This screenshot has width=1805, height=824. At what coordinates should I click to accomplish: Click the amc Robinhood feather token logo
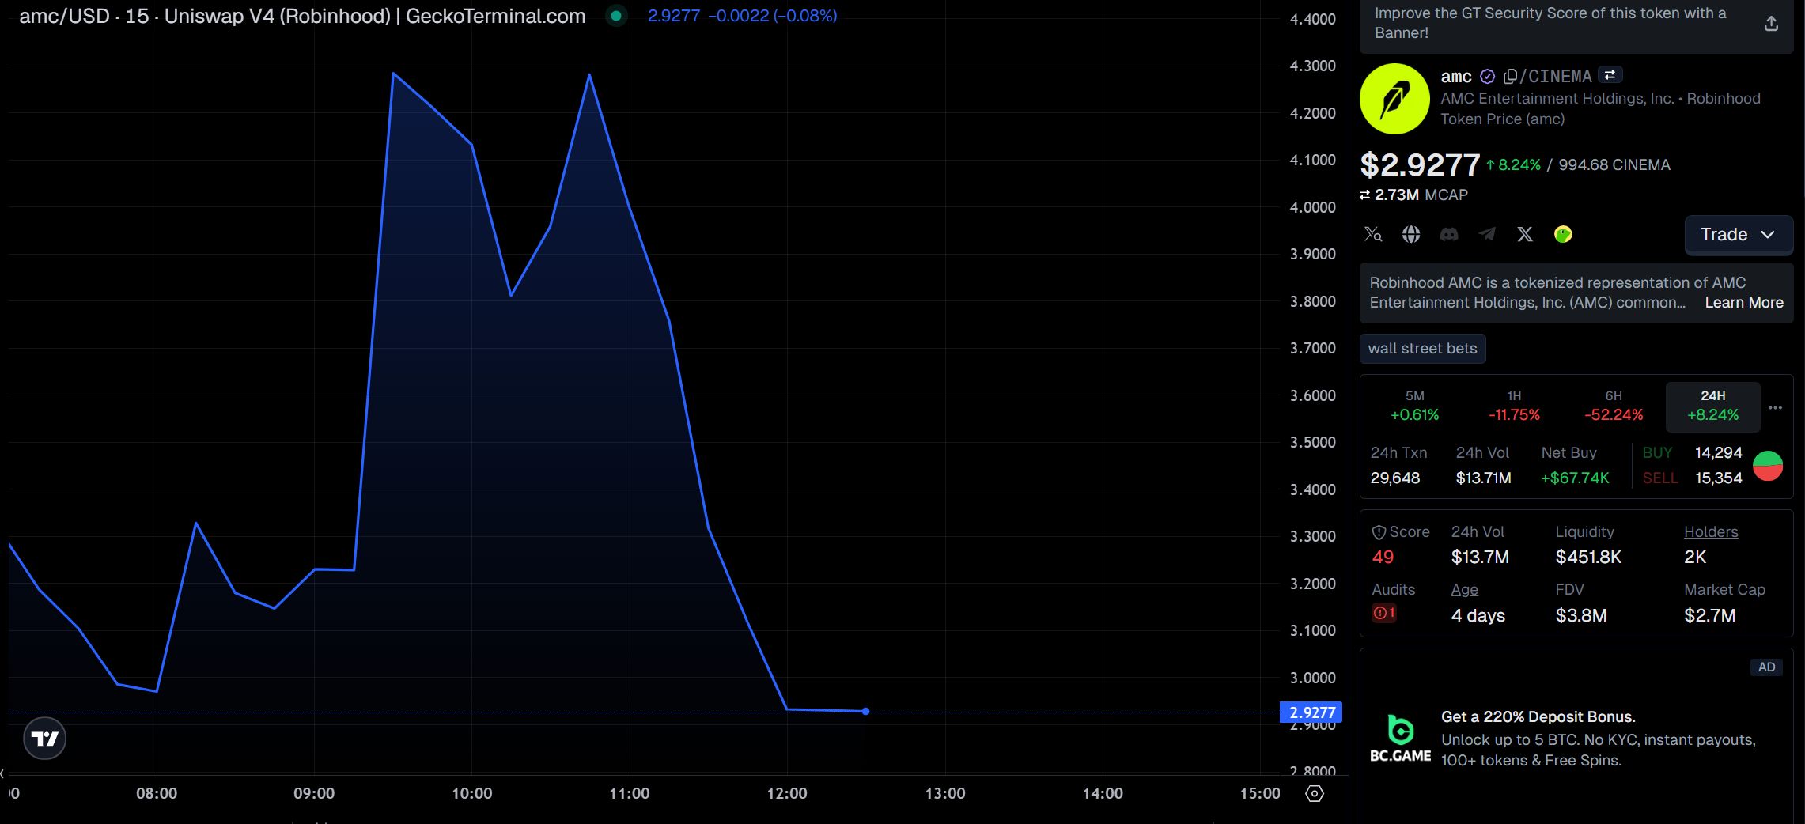1394,99
